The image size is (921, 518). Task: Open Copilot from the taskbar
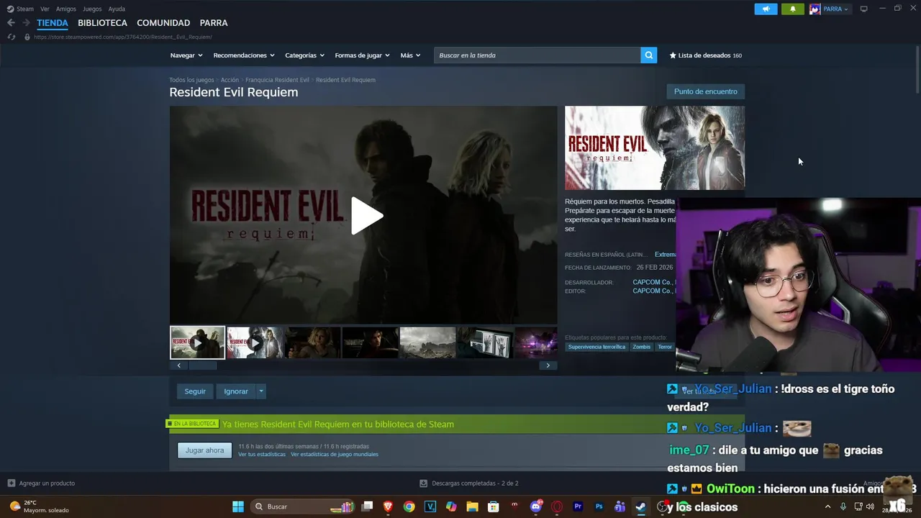click(451, 506)
